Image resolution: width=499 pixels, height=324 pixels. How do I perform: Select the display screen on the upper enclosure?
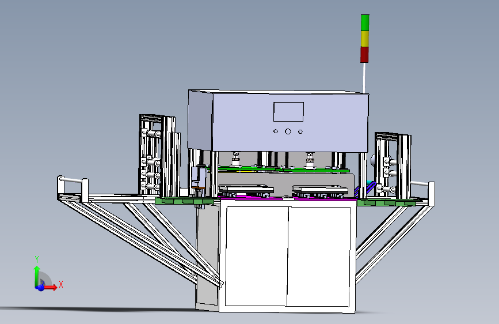coord(289,112)
